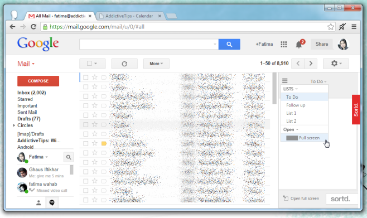Viewport: 367px width, 218px height.
Task: Mark the second email as important
Action: (x=104, y=87)
